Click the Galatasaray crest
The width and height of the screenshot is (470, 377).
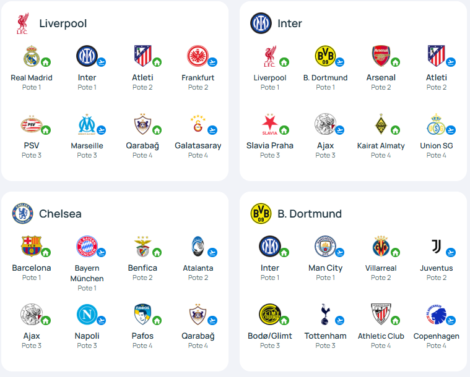pos(198,124)
